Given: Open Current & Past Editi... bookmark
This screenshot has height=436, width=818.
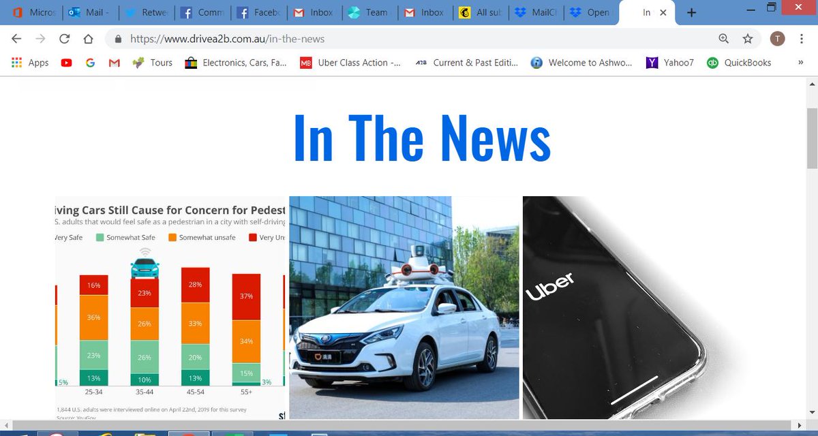Looking at the screenshot, I should (x=467, y=63).
